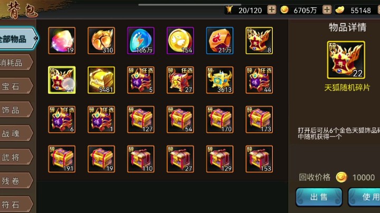This screenshot has width=380, height=213.
Task: Select the pink gem item with count 19
Action: pos(62,41)
